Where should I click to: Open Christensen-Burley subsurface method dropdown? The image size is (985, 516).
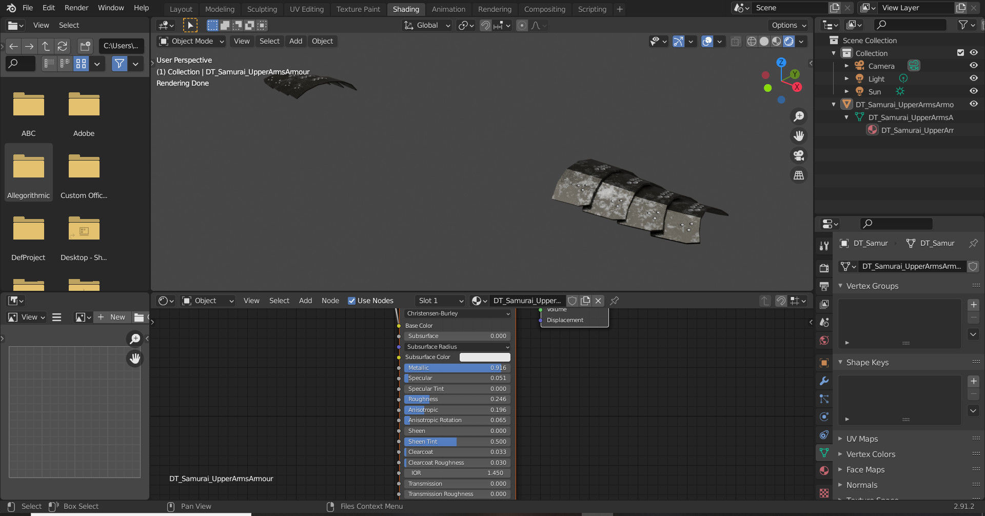(x=458, y=313)
